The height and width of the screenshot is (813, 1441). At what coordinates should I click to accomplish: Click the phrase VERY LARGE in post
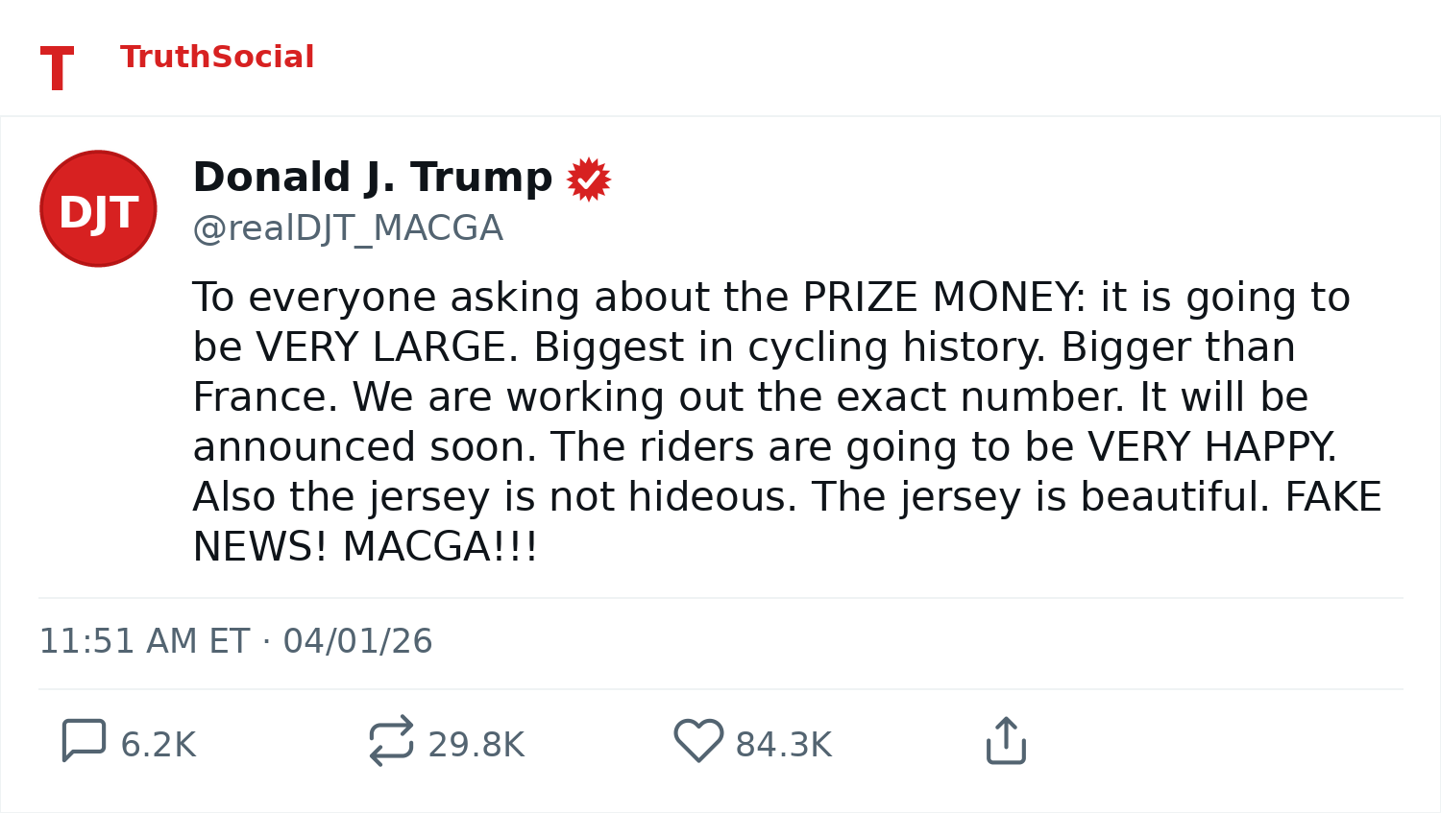point(381,347)
